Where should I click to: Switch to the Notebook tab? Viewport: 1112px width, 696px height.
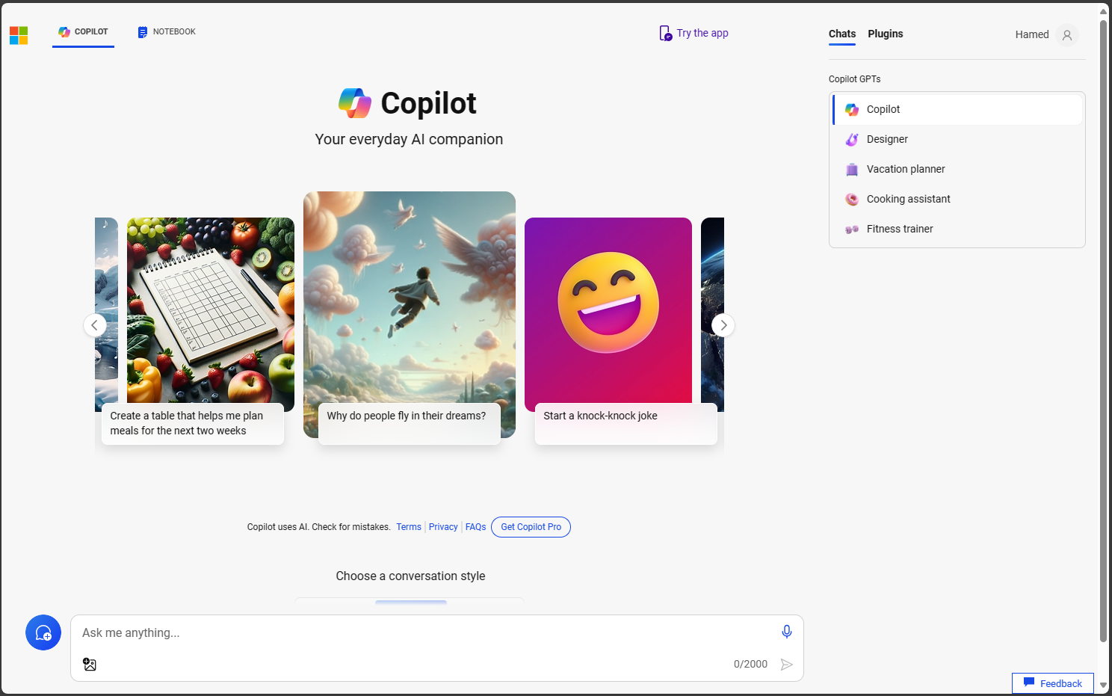167,32
